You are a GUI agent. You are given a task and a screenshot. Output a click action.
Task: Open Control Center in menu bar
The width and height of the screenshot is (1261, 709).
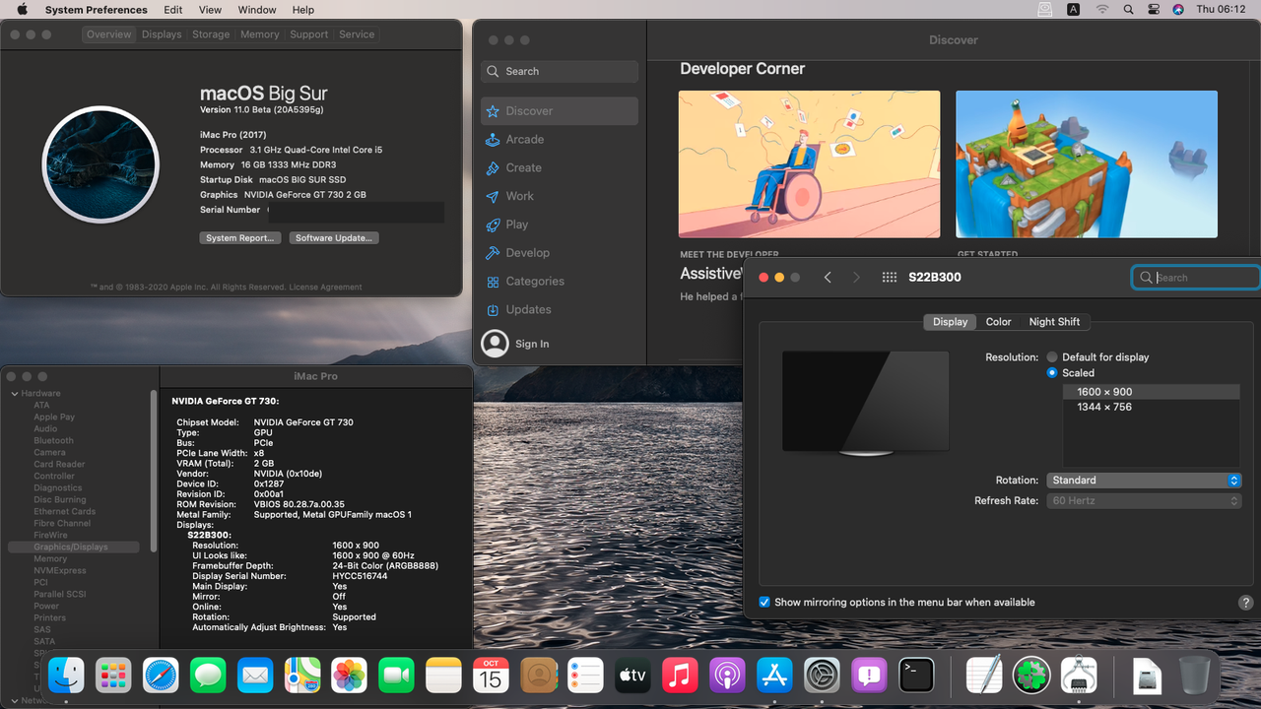tap(1154, 9)
